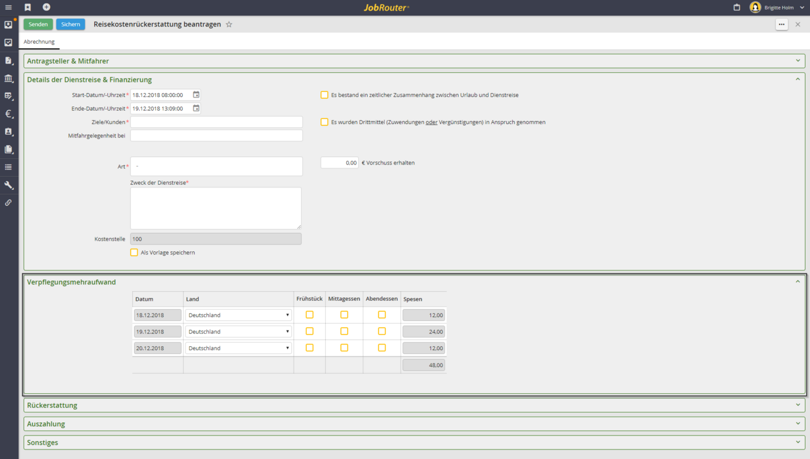Screen dimensions: 810x459
Task: Expand the Rückerstattung section
Action: click(x=798, y=405)
